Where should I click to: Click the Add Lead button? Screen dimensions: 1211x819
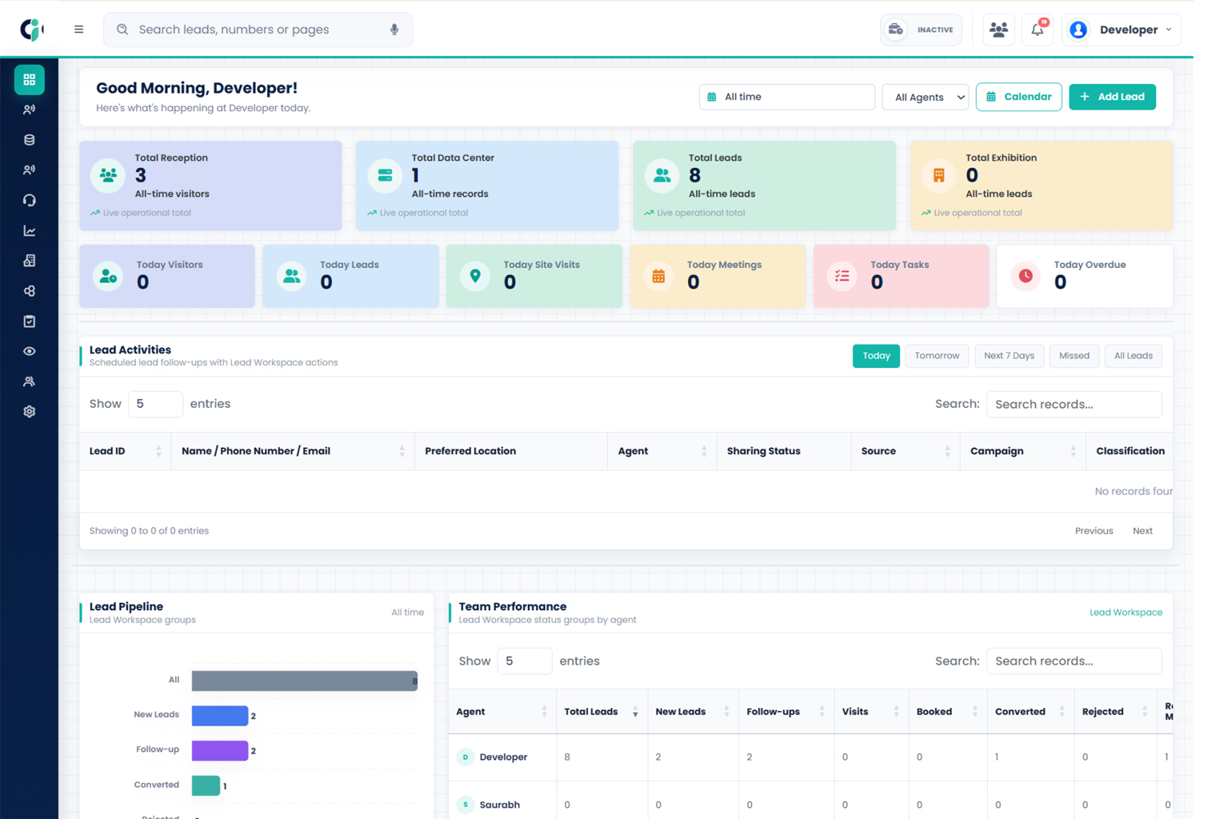[x=1113, y=97]
